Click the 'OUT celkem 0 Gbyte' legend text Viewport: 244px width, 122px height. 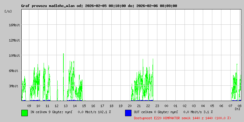pos(151,112)
